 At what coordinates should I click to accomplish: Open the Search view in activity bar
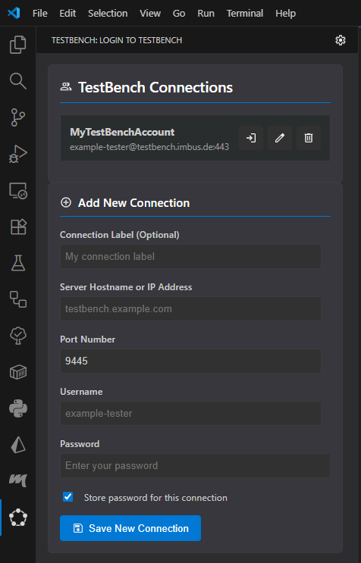pyautogui.click(x=18, y=81)
